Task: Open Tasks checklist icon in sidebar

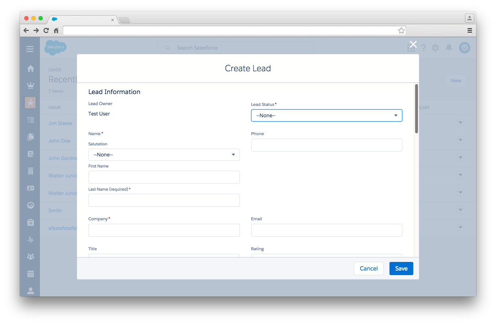Action: (x=31, y=120)
